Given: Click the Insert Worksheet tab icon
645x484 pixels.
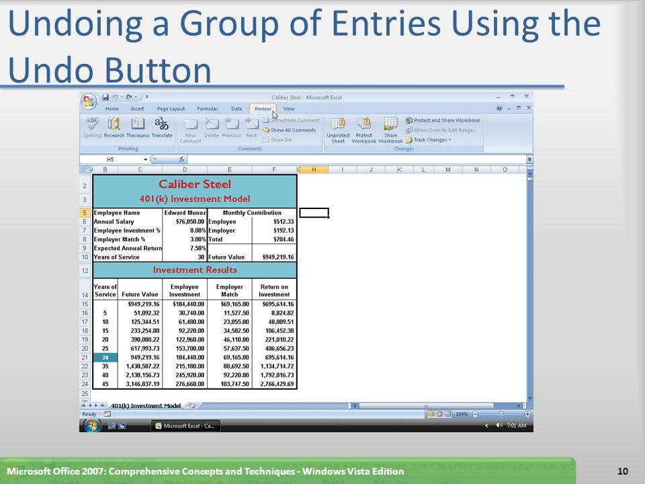Looking at the screenshot, I should [x=191, y=406].
